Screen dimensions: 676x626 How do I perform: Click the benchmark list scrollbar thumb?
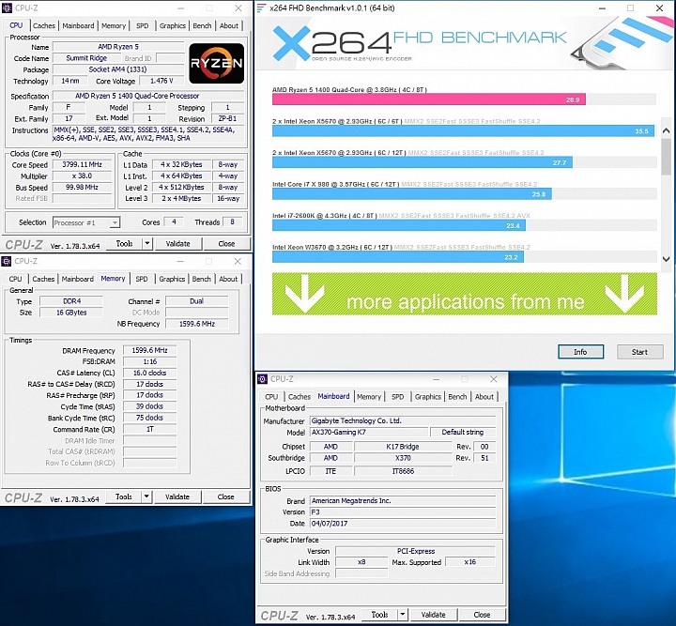tap(666, 157)
